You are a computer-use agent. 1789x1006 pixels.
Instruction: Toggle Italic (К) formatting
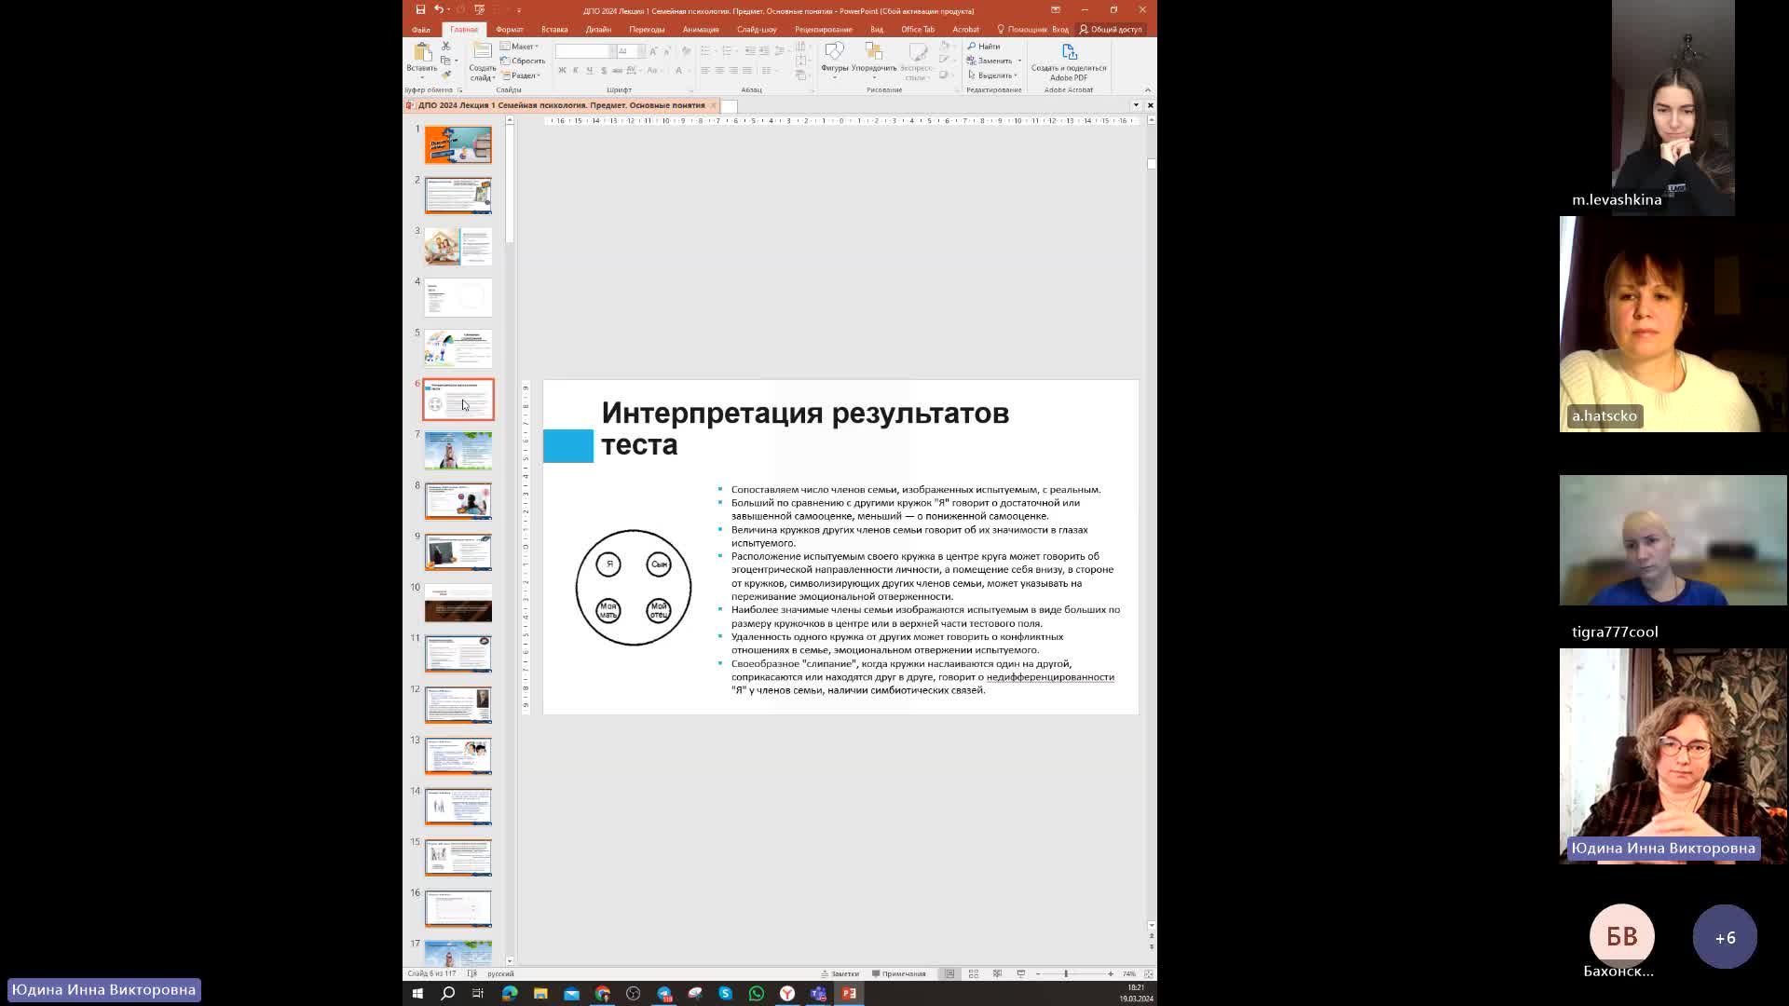[x=576, y=71]
